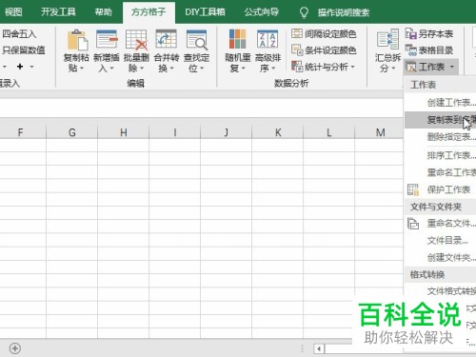This screenshot has width=476, height=357.
Task: Choose 重命名工作表 from the menu
Action: pyautogui.click(x=441, y=172)
